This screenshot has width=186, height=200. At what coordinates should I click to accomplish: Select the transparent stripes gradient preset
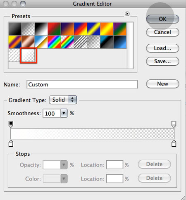coord(81,42)
